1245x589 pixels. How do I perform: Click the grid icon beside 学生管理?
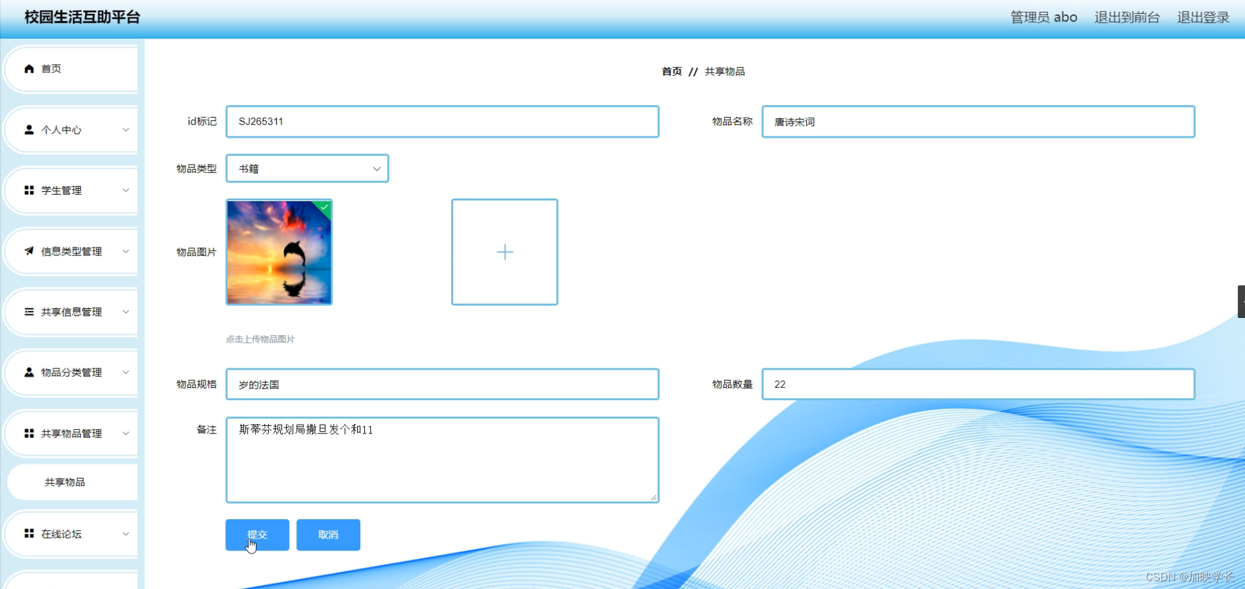pos(28,190)
